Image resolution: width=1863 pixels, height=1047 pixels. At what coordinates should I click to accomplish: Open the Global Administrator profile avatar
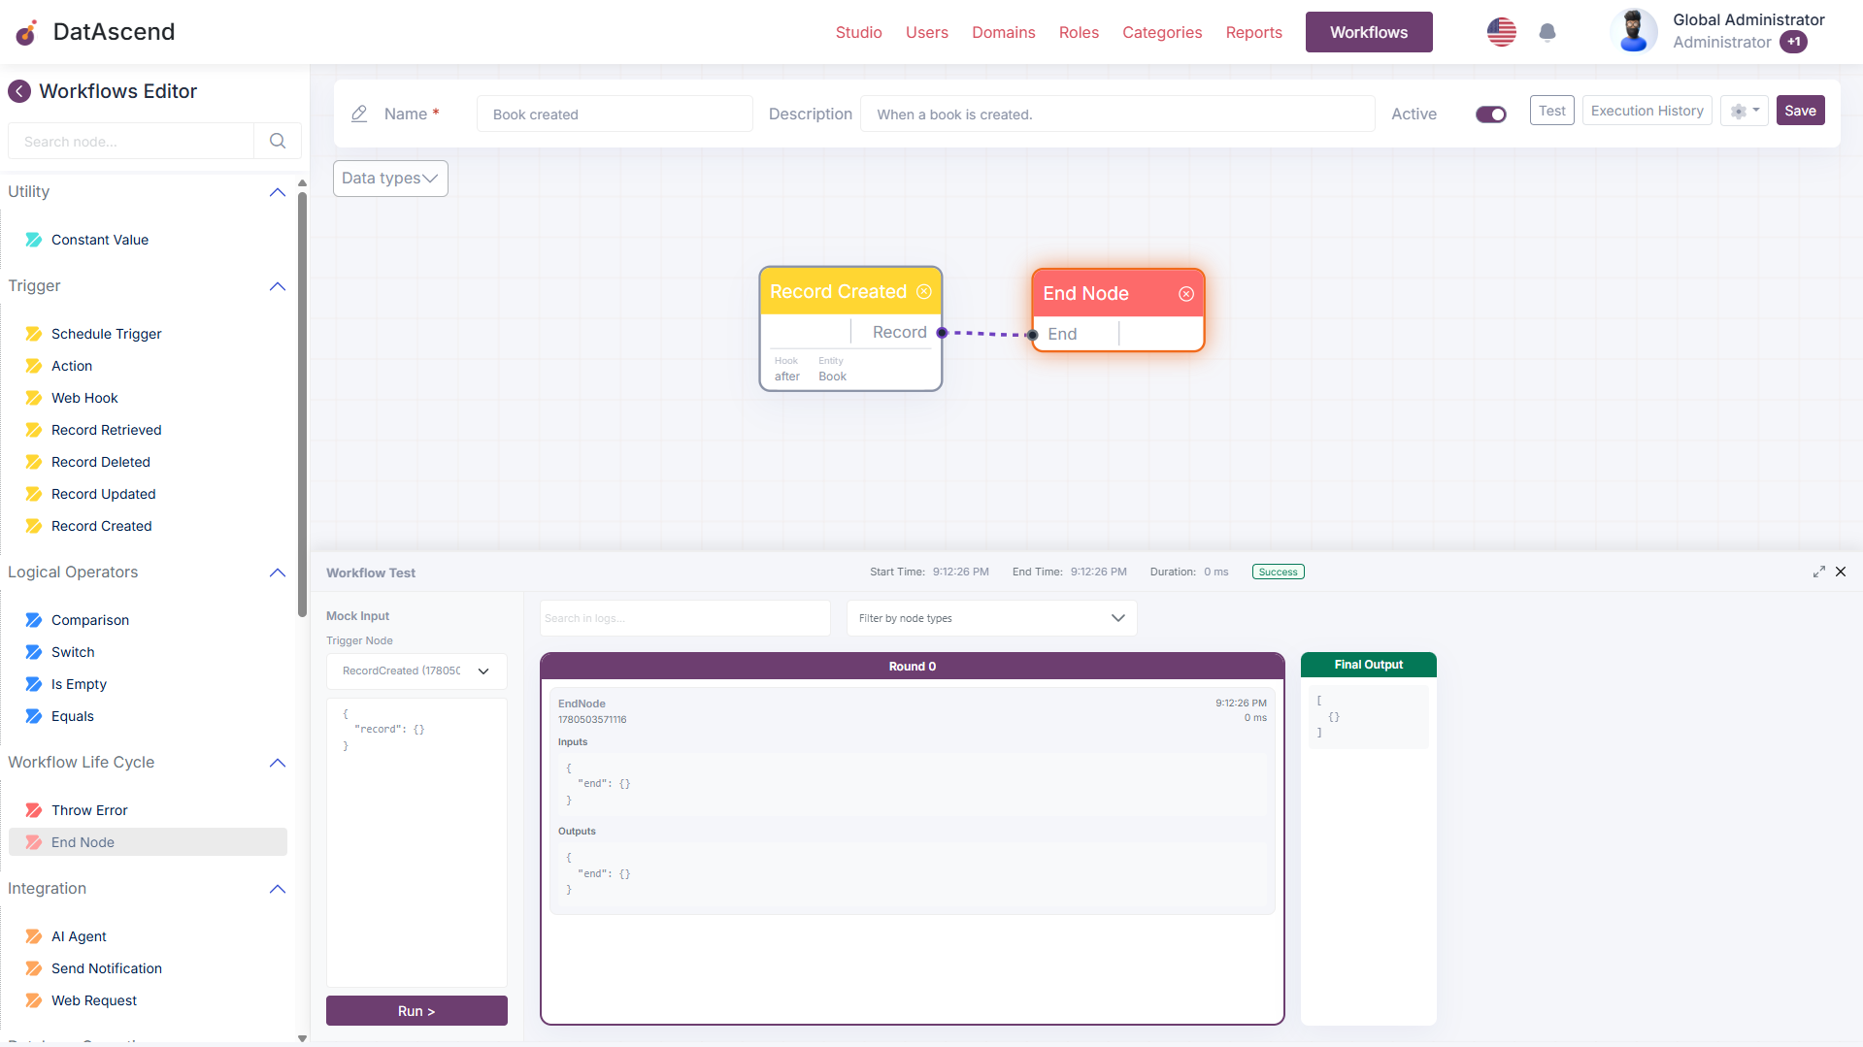click(1634, 32)
